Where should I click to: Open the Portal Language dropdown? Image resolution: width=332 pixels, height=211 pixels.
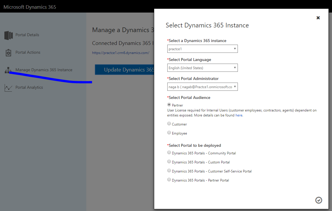(x=202, y=68)
